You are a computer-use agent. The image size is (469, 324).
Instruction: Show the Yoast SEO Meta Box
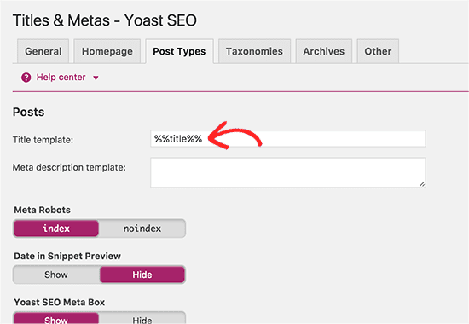pyautogui.click(x=56, y=319)
